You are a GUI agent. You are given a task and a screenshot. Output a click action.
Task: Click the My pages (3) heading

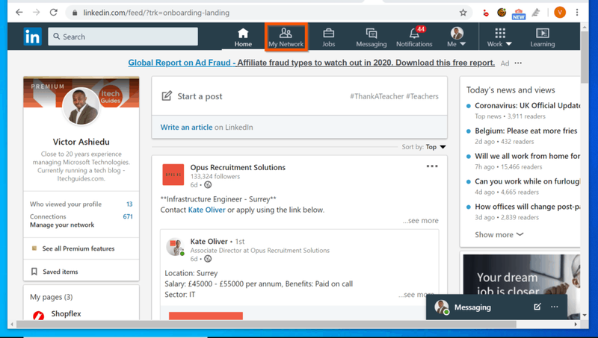tap(51, 297)
